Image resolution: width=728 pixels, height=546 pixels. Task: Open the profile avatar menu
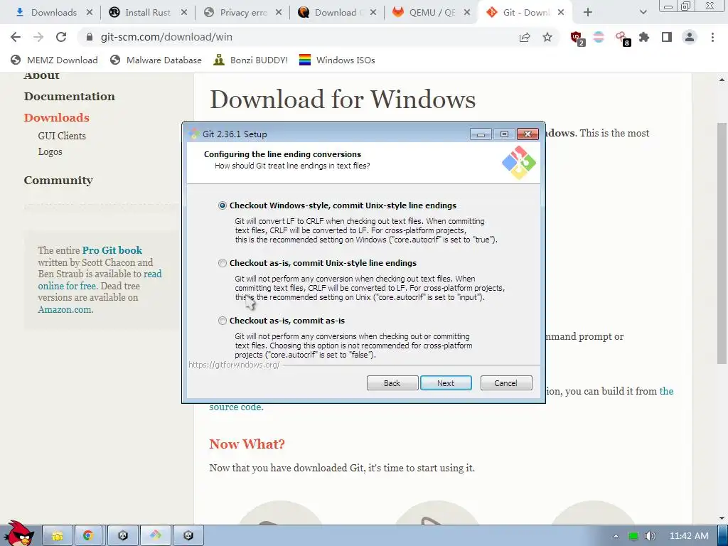coord(690,37)
